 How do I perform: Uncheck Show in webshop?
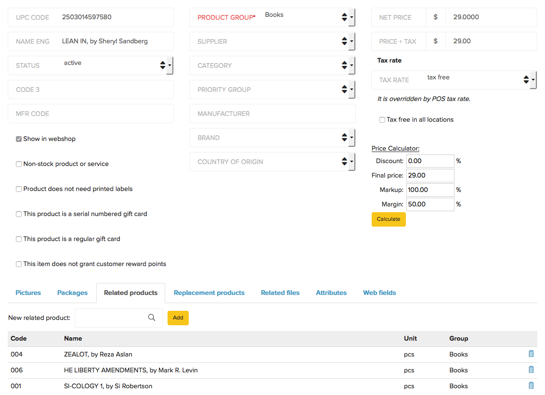[x=19, y=139]
